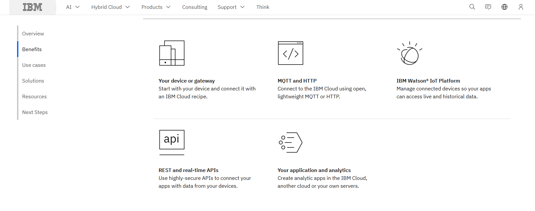Expand the Products menu chevron
The height and width of the screenshot is (211, 535).
[x=168, y=7]
